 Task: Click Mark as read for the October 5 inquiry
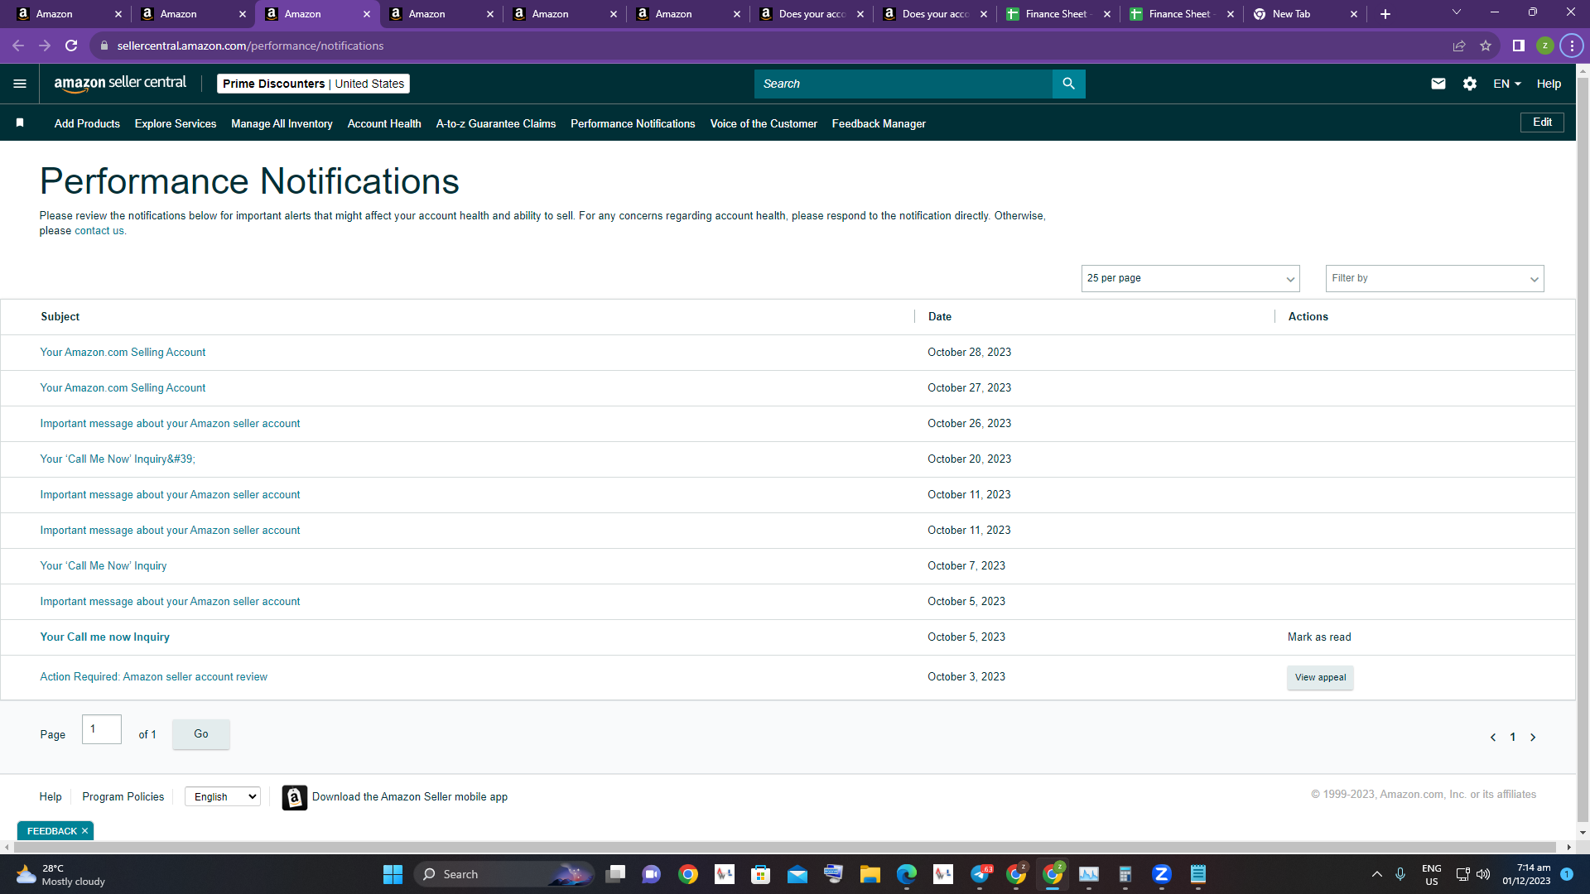pos(1319,637)
